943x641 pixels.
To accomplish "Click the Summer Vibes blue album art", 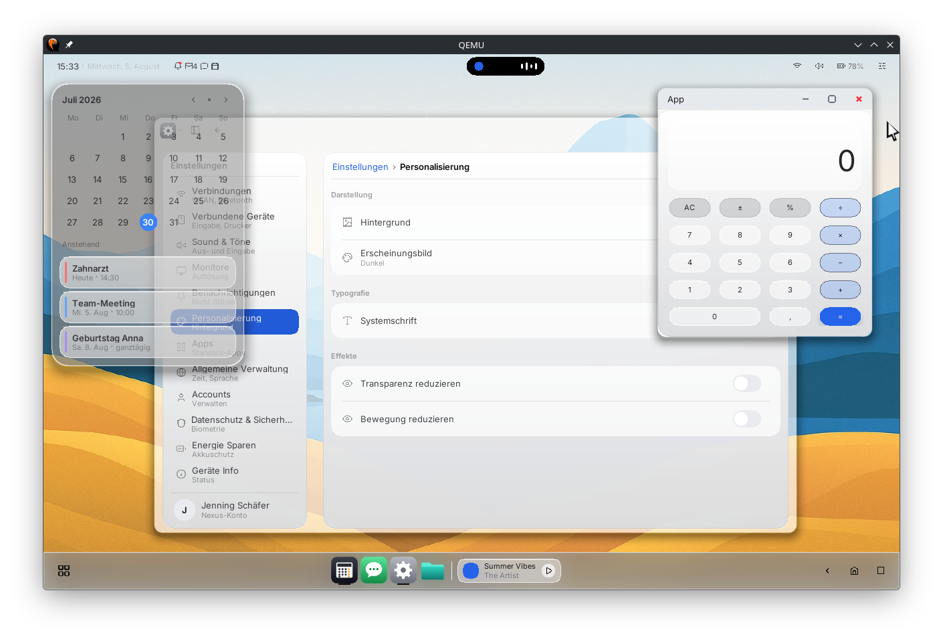I will [x=471, y=571].
